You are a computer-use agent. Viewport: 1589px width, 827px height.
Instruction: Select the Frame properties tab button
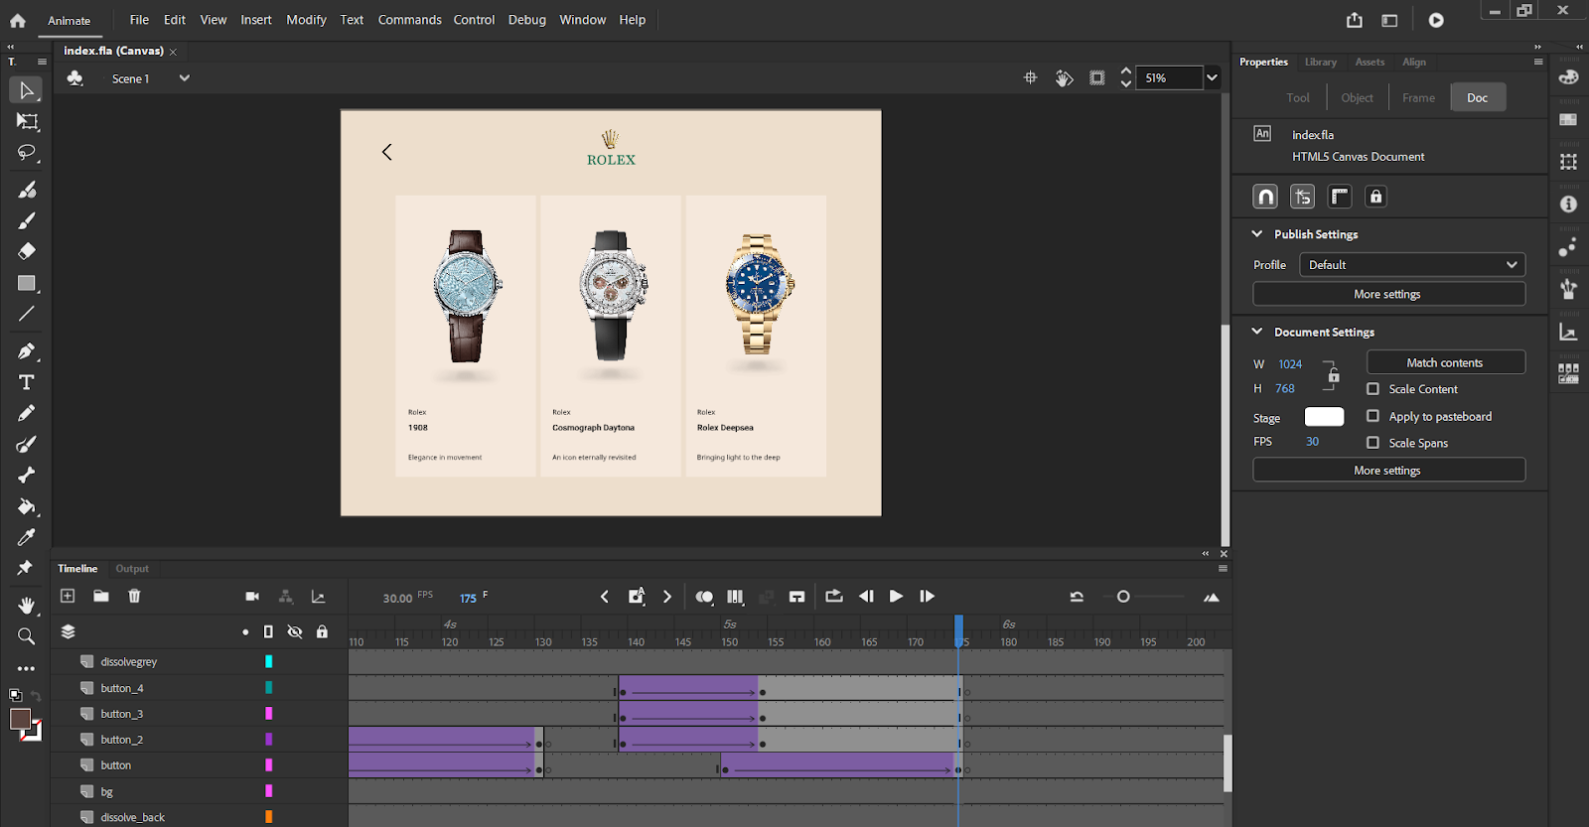pyautogui.click(x=1418, y=97)
